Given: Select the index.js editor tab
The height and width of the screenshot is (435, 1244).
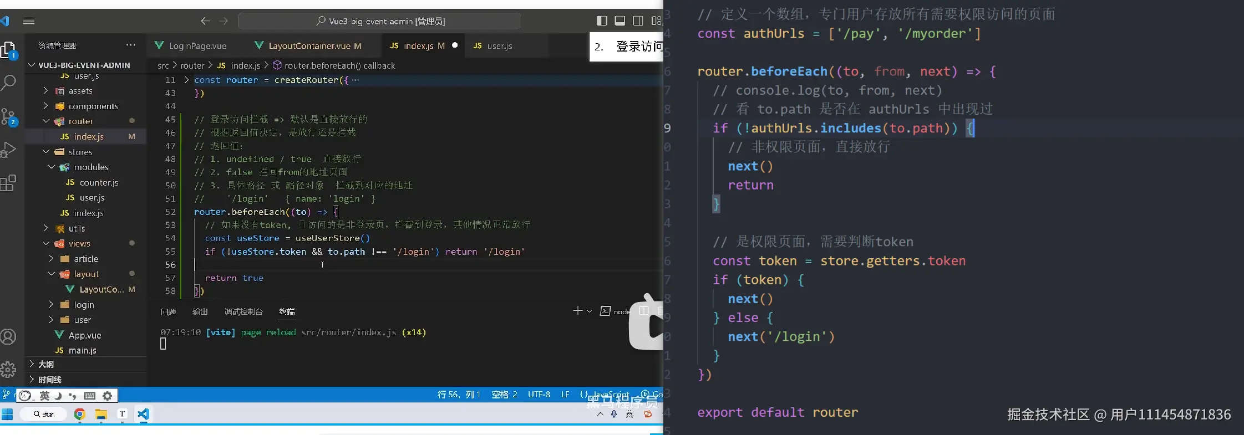Looking at the screenshot, I should coord(424,45).
